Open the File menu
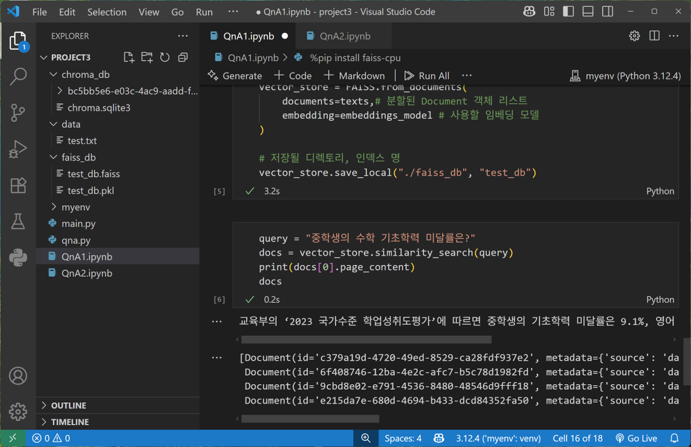 click(x=39, y=12)
